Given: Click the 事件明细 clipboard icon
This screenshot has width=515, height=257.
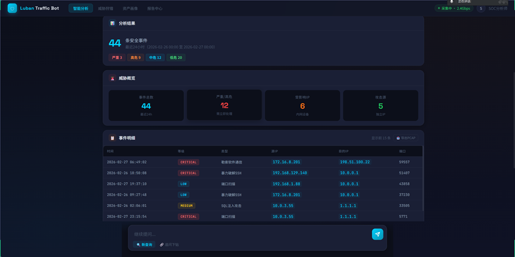Looking at the screenshot, I should (x=113, y=138).
